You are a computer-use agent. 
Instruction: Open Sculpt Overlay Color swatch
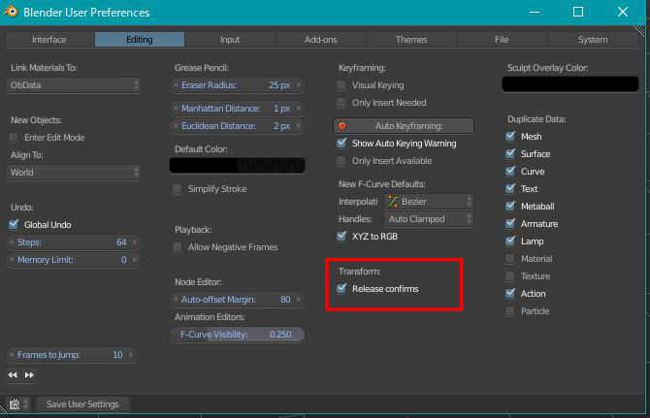point(570,84)
